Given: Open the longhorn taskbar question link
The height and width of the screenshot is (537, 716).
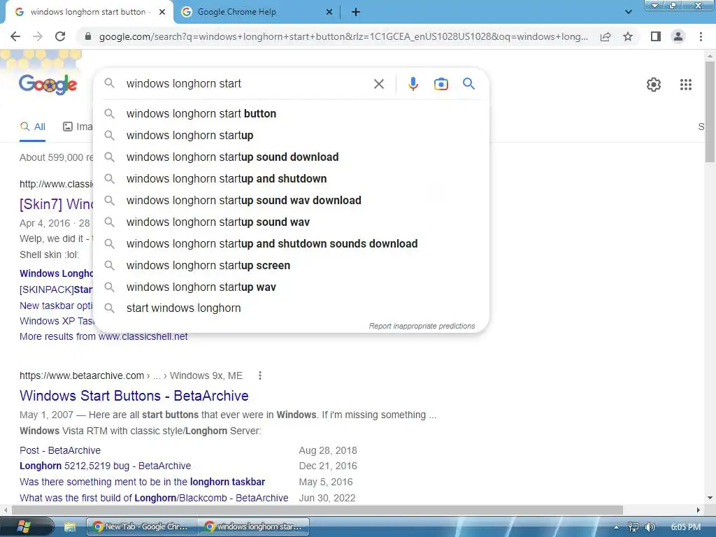Looking at the screenshot, I should tap(143, 482).
